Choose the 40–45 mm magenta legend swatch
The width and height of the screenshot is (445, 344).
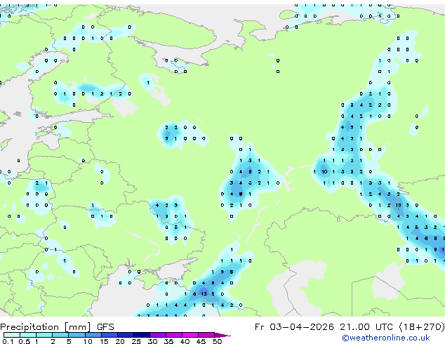(x=190, y=335)
